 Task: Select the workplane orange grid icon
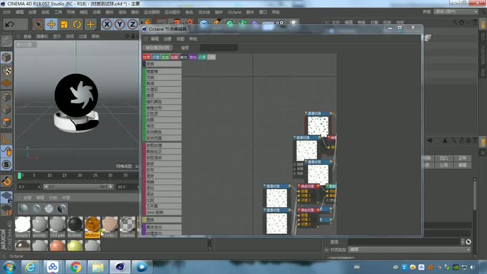click(x=6, y=83)
